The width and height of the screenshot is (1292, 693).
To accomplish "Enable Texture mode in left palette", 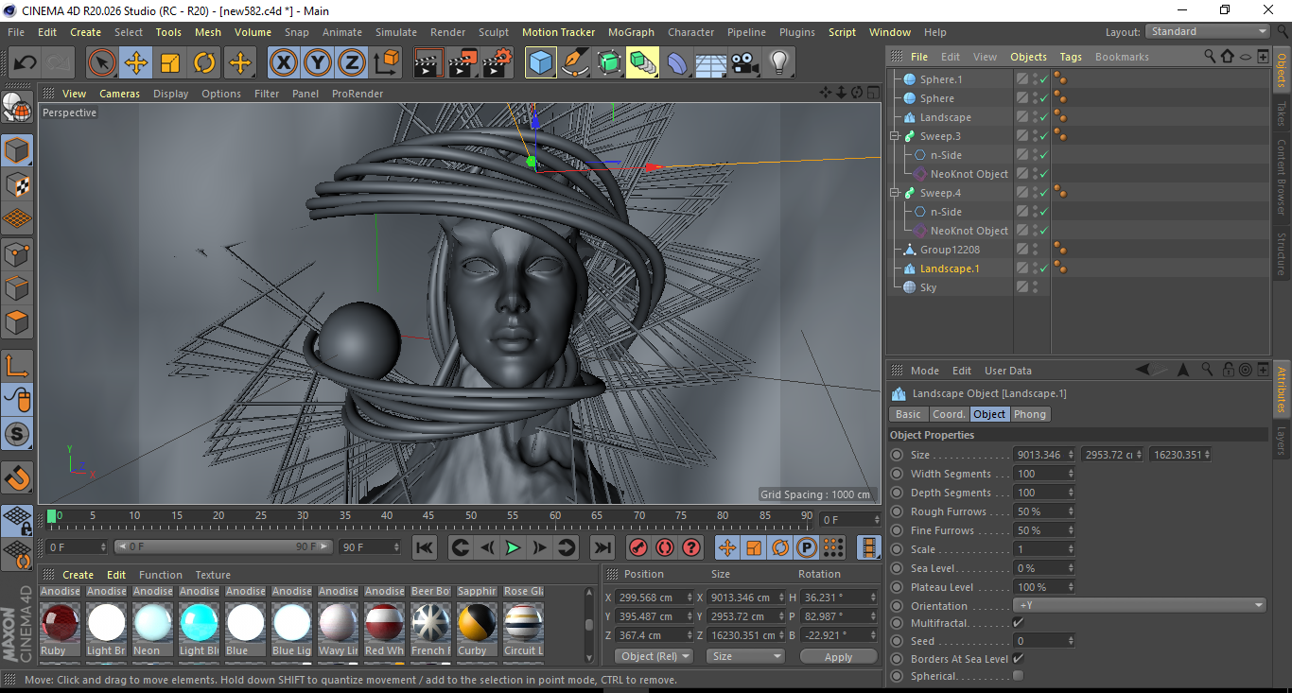I will point(17,184).
